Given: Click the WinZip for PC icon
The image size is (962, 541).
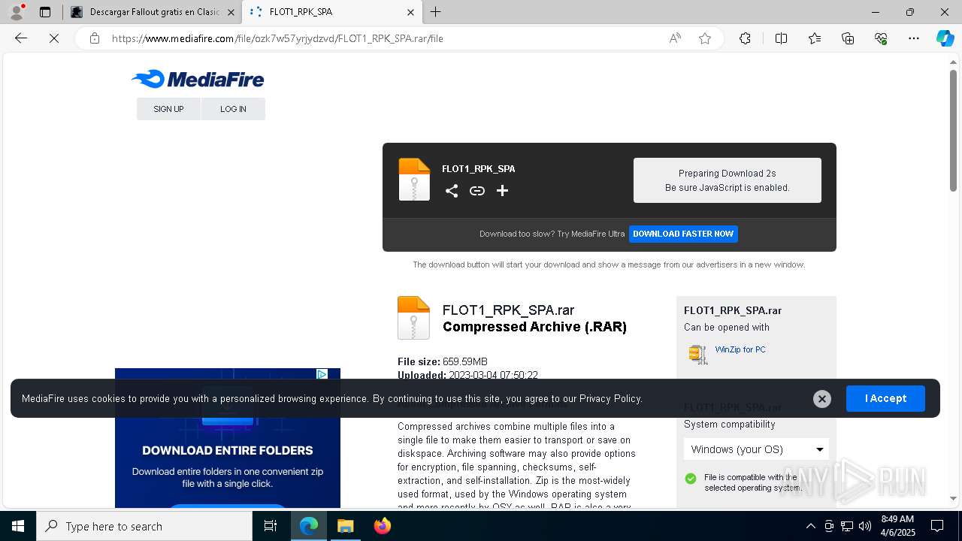Looking at the screenshot, I should tap(698, 354).
